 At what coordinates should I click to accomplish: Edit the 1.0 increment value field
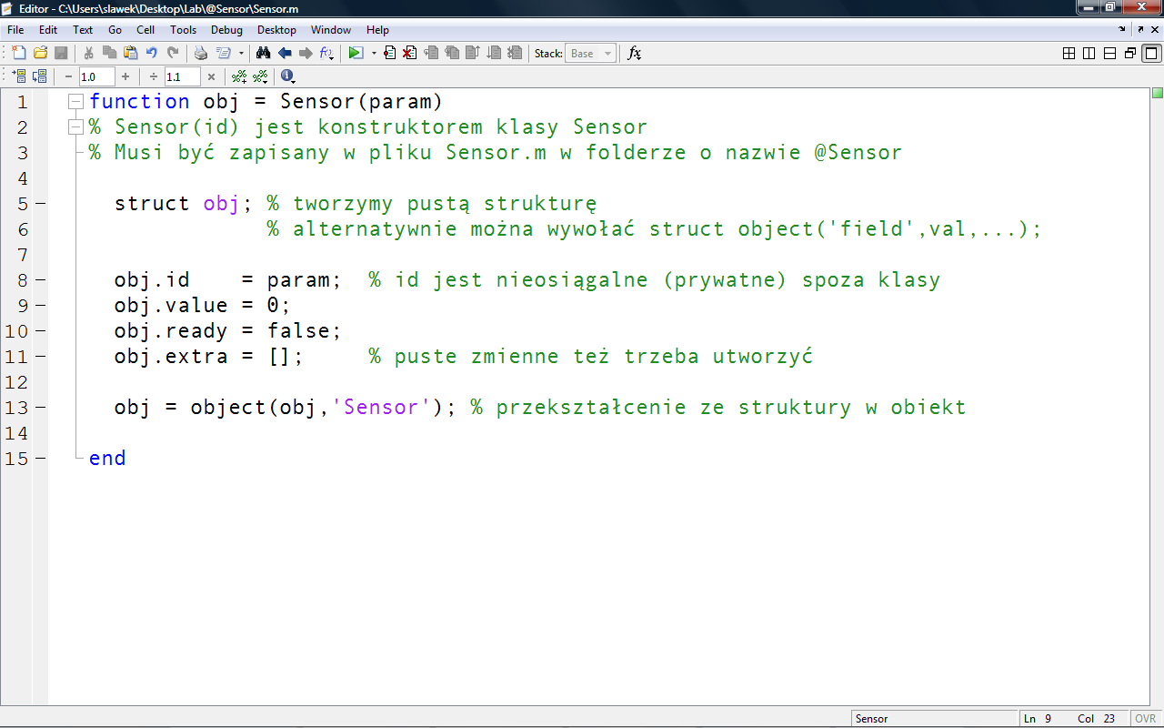[96, 77]
